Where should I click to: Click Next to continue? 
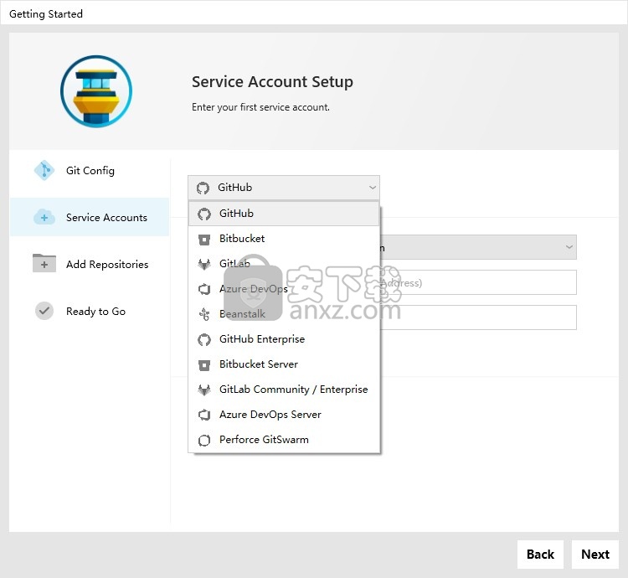pos(595,555)
